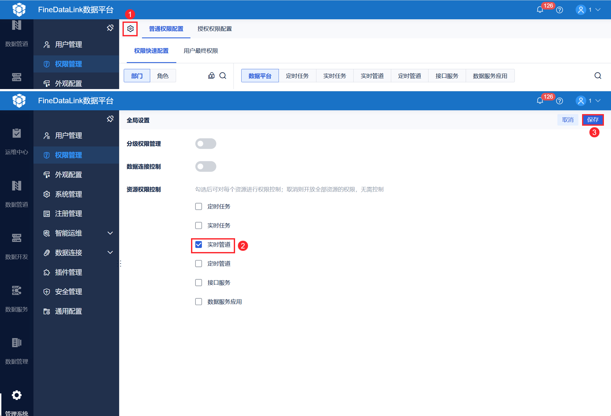The image size is (611, 416).
Task: Open help icon in top header
Action: click(560, 10)
